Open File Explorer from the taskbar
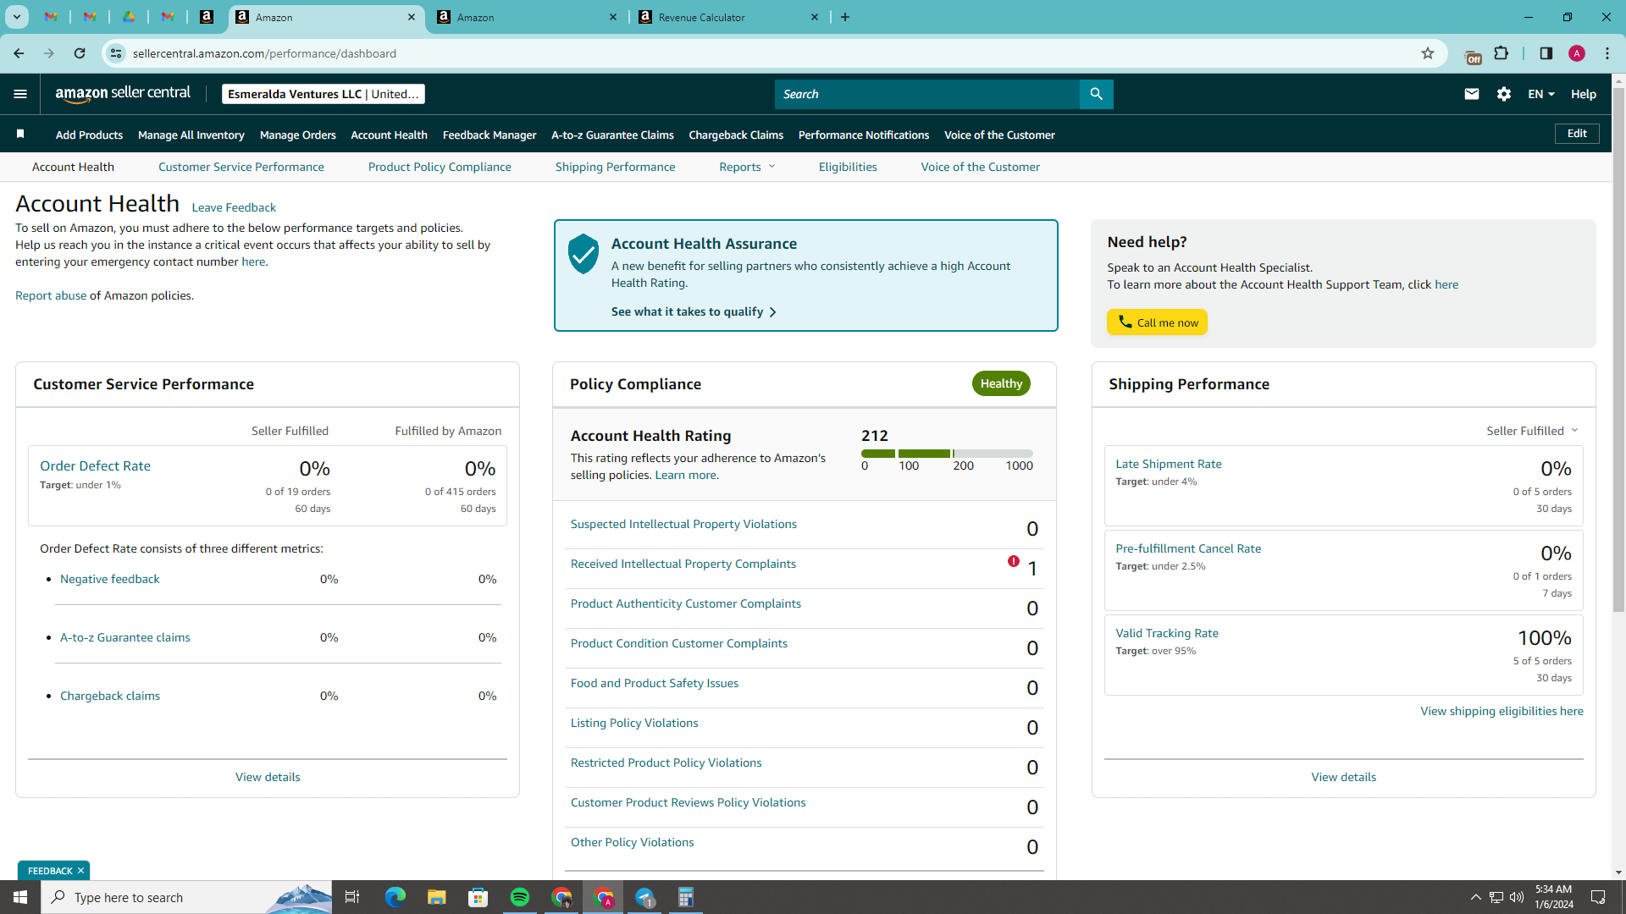Image resolution: width=1626 pixels, height=914 pixels. click(437, 897)
